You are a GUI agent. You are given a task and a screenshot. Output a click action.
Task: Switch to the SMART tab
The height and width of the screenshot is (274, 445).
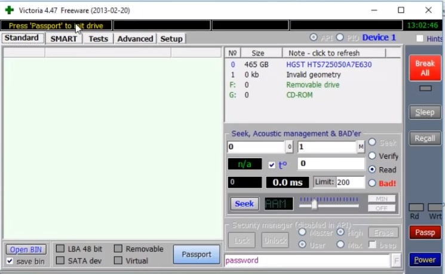click(63, 39)
